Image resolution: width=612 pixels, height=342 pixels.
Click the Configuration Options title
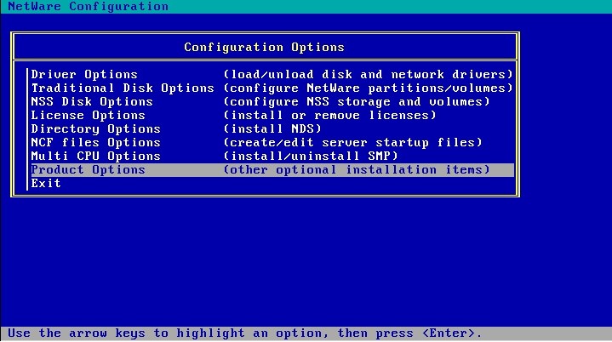(264, 47)
